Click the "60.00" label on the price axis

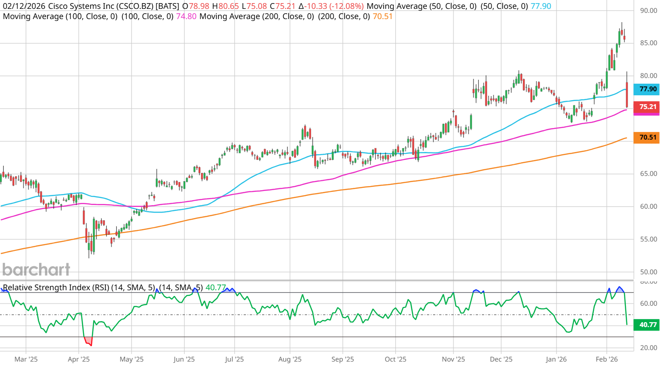(648, 206)
